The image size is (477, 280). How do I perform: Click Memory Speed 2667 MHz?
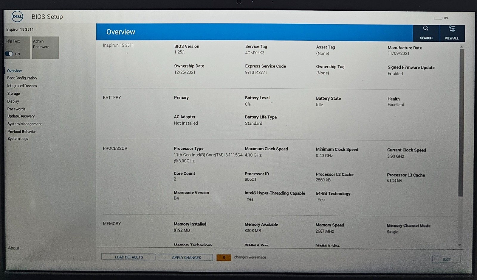[x=325, y=231]
